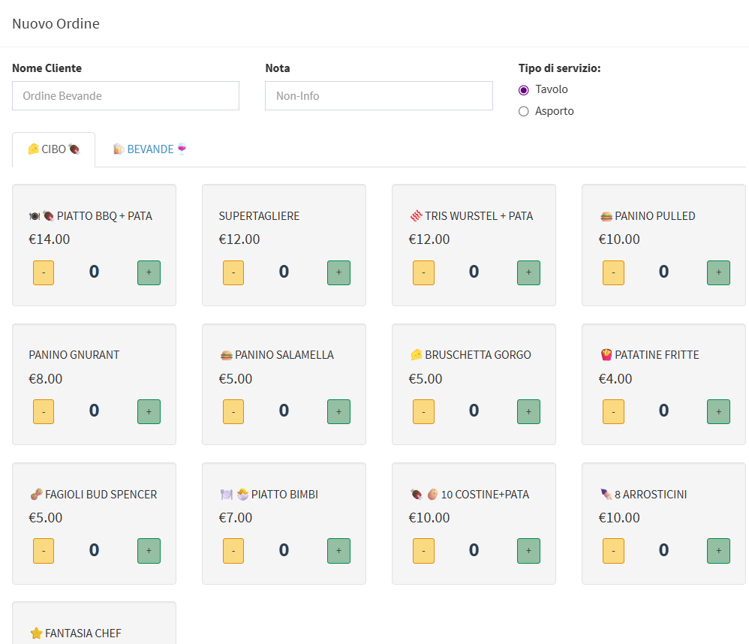The width and height of the screenshot is (749, 644).
Task: Remove one PANINO SALAMELLA using minus
Action: pyautogui.click(x=233, y=411)
